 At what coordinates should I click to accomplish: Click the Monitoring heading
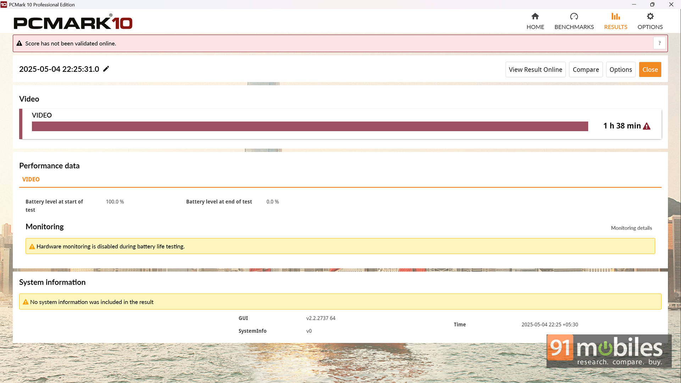[x=45, y=227]
